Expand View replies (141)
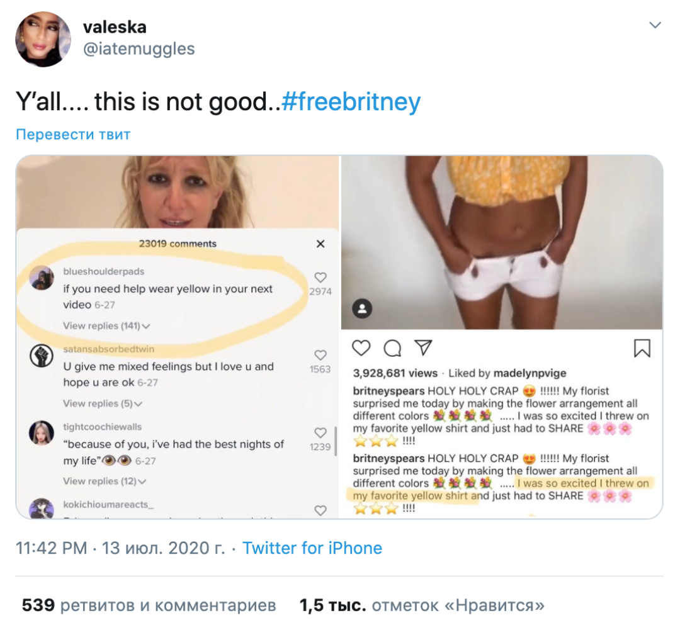 tap(107, 326)
